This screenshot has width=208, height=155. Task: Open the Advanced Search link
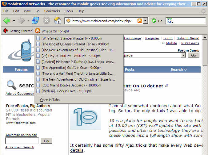[20, 147]
